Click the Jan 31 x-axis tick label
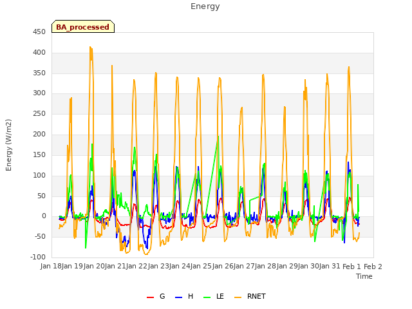This screenshot has width=412, height=309. (x=330, y=267)
